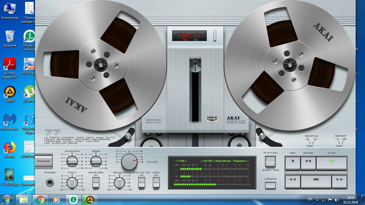Select the Acrobat Reader DC desktop shortcut
Image resolution: width=365 pixels, height=205 pixels.
pos(10,68)
